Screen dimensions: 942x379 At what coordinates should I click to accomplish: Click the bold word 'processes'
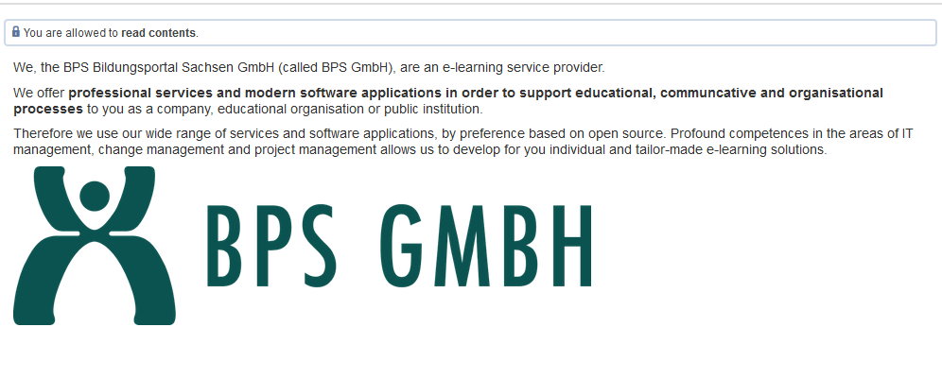point(48,109)
